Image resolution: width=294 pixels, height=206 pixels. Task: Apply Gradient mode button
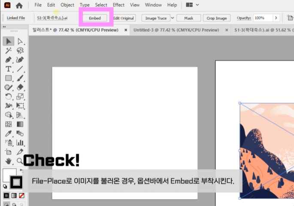[x=14, y=196]
